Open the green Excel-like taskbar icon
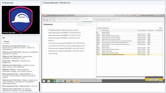Image resolution: width=166 pixels, height=93 pixels. (x=54, y=81)
